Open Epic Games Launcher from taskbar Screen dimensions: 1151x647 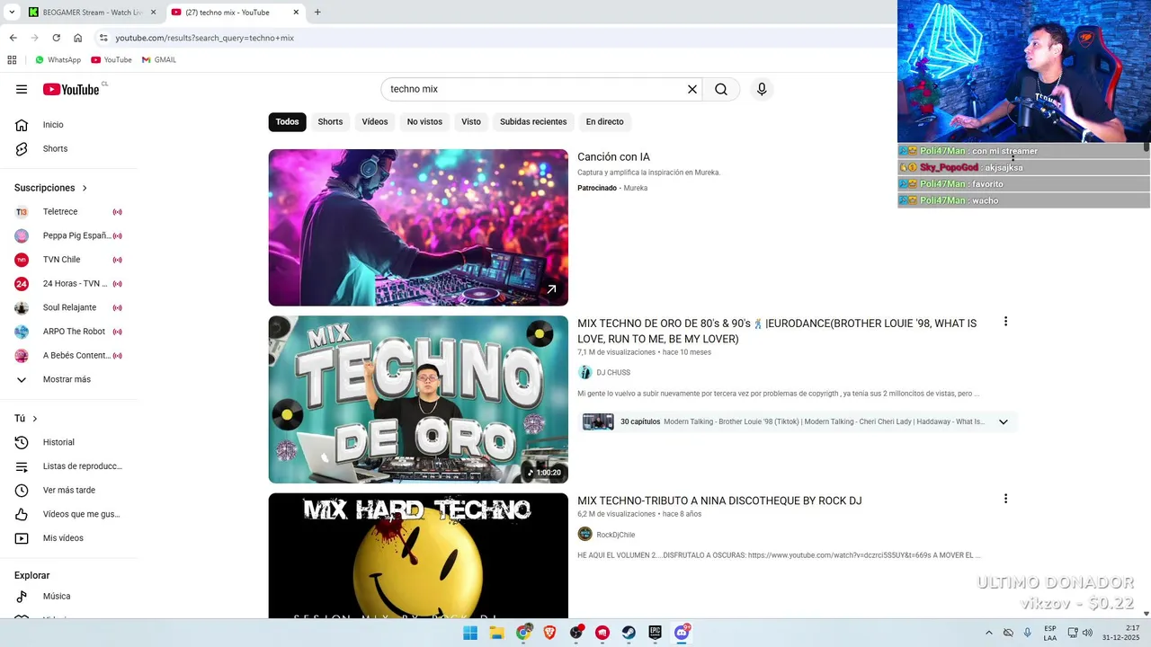(656, 633)
